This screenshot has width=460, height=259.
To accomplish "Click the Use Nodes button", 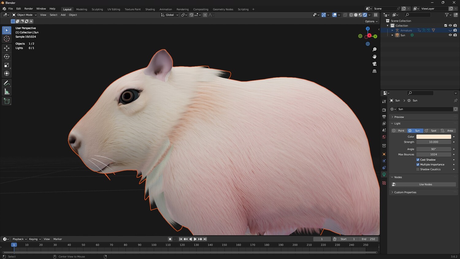I will click(x=425, y=184).
